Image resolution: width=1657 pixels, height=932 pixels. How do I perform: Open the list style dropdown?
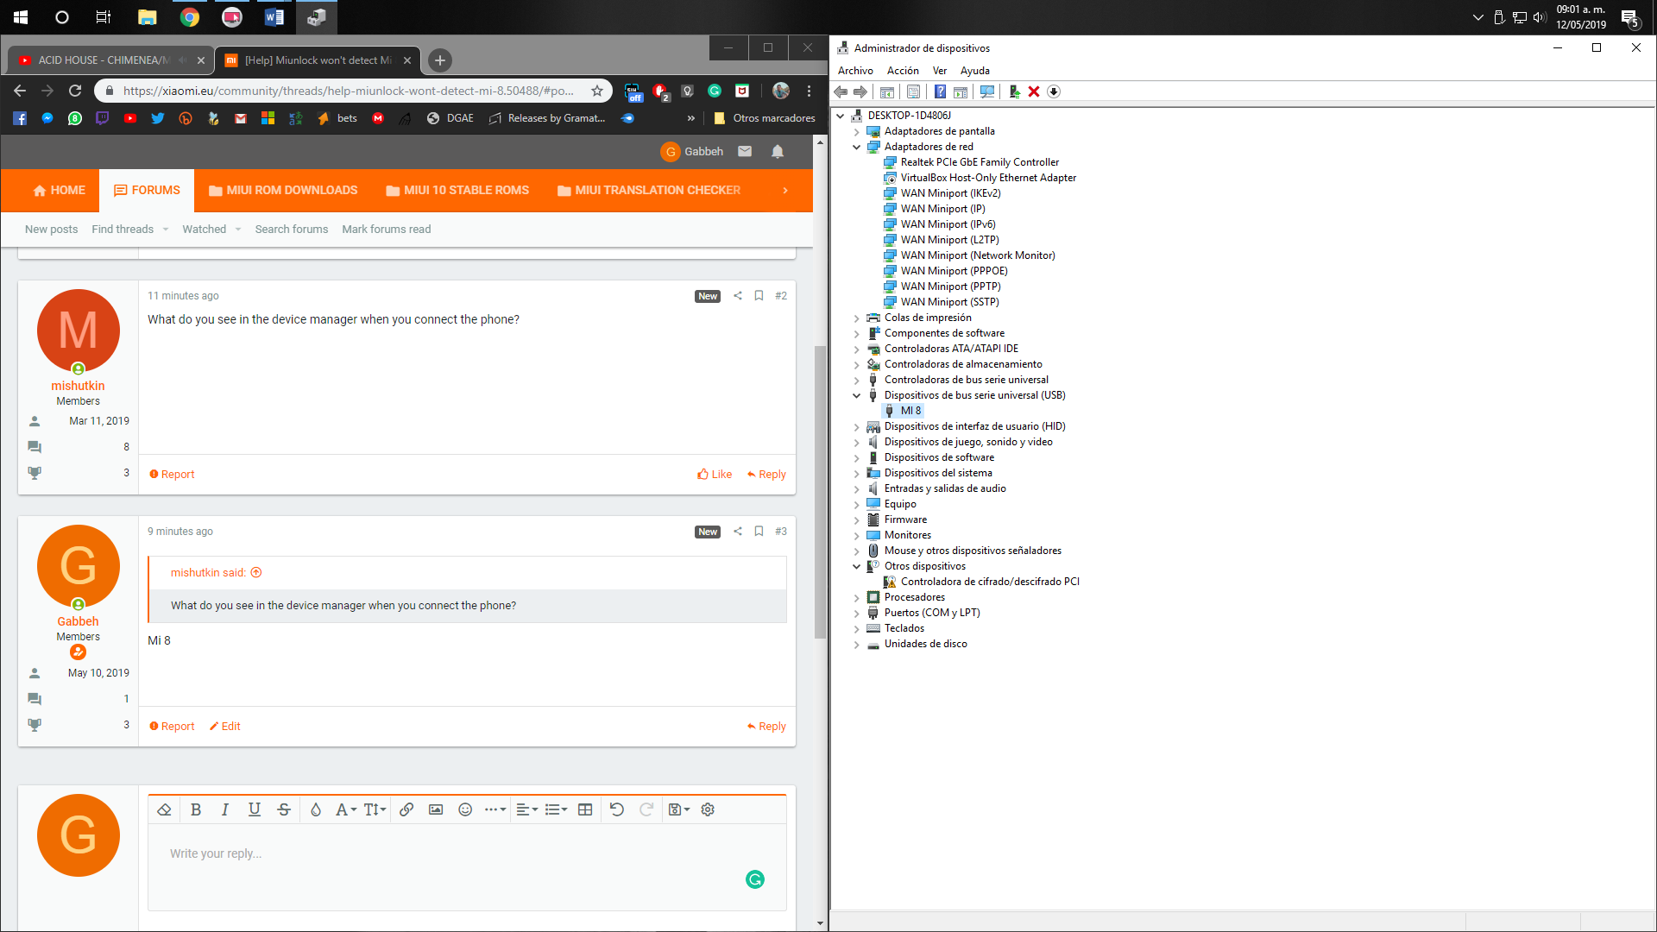tap(556, 809)
